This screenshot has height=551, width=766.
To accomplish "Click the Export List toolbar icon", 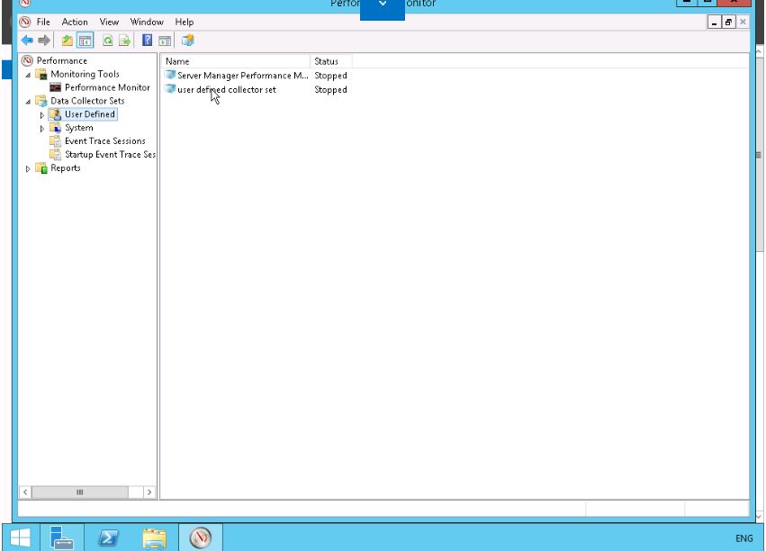I will (x=124, y=41).
